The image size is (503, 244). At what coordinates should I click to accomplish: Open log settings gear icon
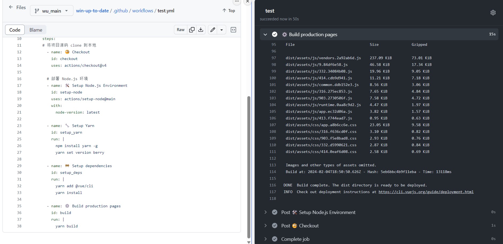493,13
